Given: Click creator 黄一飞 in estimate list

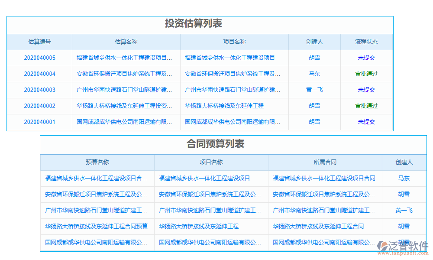Looking at the screenshot, I should click(315, 90).
